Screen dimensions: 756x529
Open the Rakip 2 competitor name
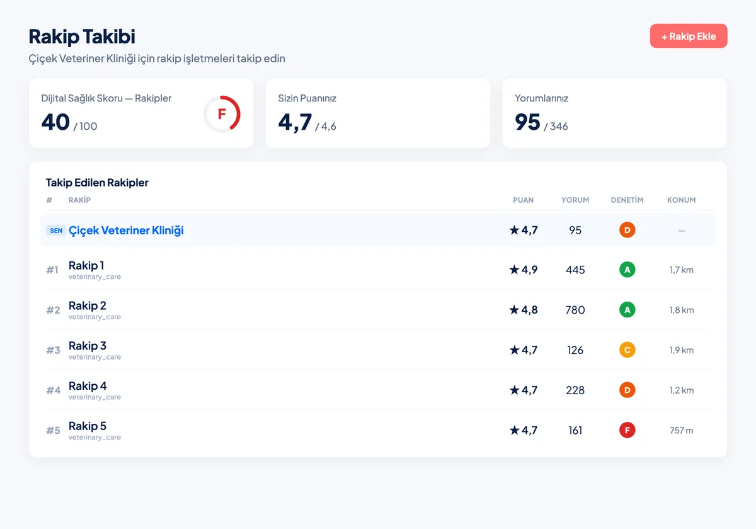88,305
